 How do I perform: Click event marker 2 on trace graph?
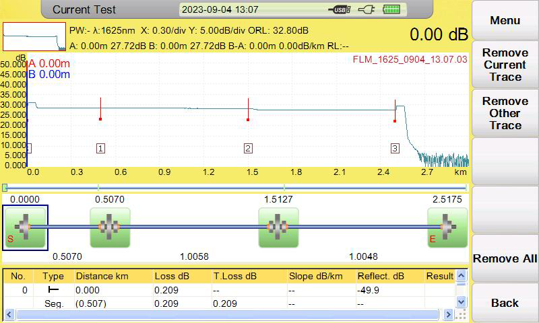[x=248, y=148]
